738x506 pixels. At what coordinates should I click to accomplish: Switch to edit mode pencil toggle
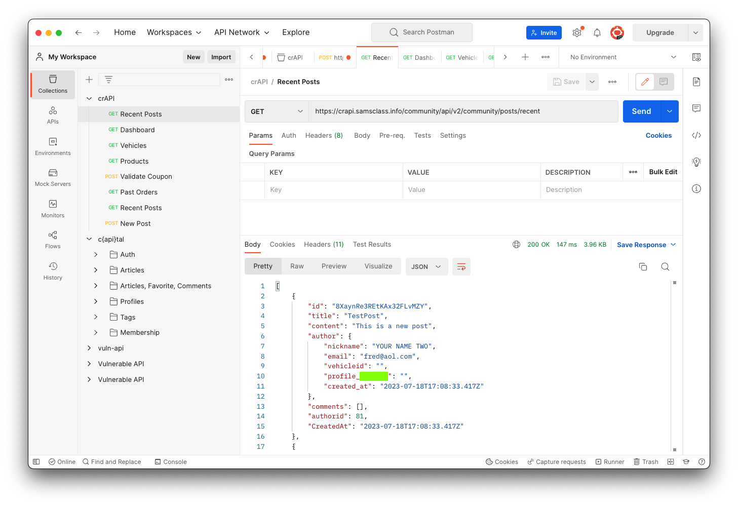click(645, 82)
